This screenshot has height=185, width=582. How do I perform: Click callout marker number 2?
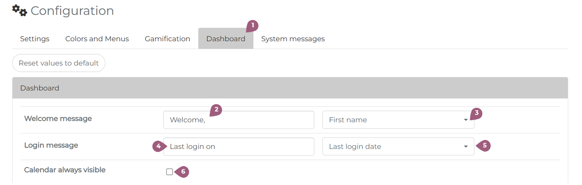tap(216, 110)
